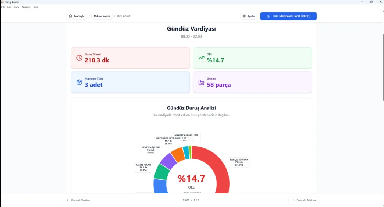Viewport: 384px width, 207px height.
Task: Select the purple YENİDEN İŞLEME donut segment
Action: click(x=168, y=161)
